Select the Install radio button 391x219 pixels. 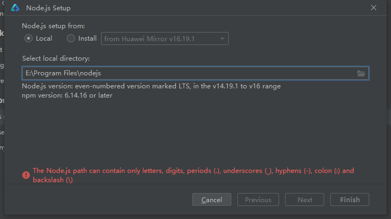click(71, 38)
